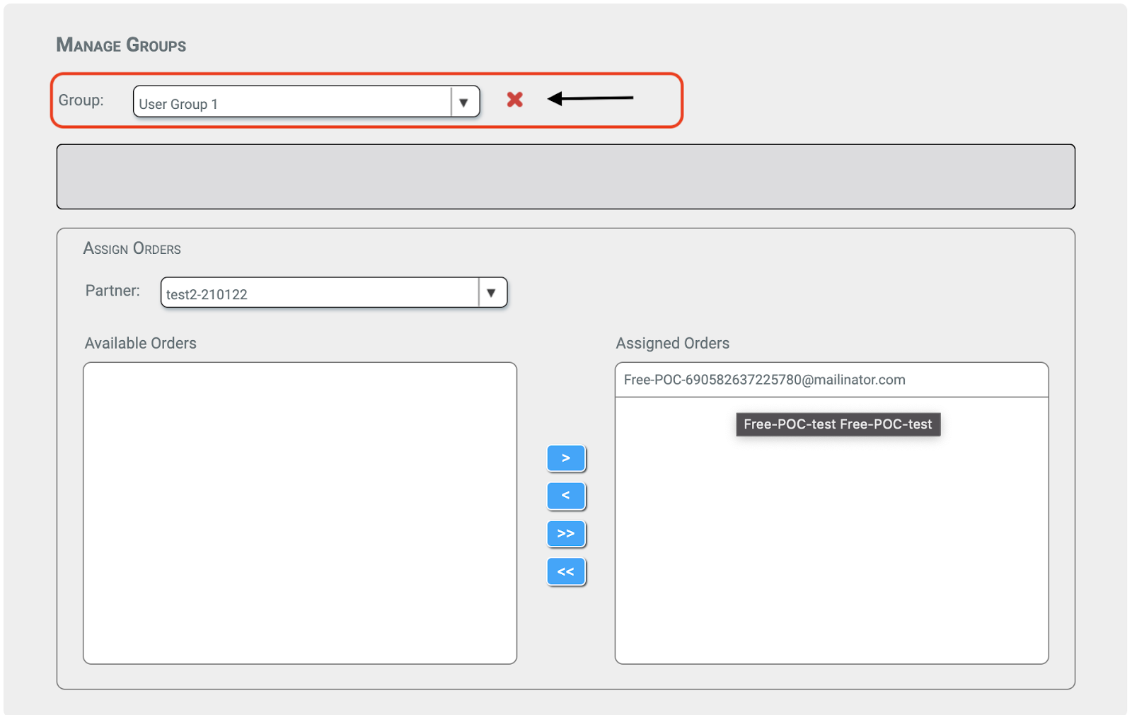This screenshot has height=715, width=1132.
Task: Select Free-POC-690582637225780@mailinator.com assigned order
Action: pyautogui.click(x=831, y=380)
